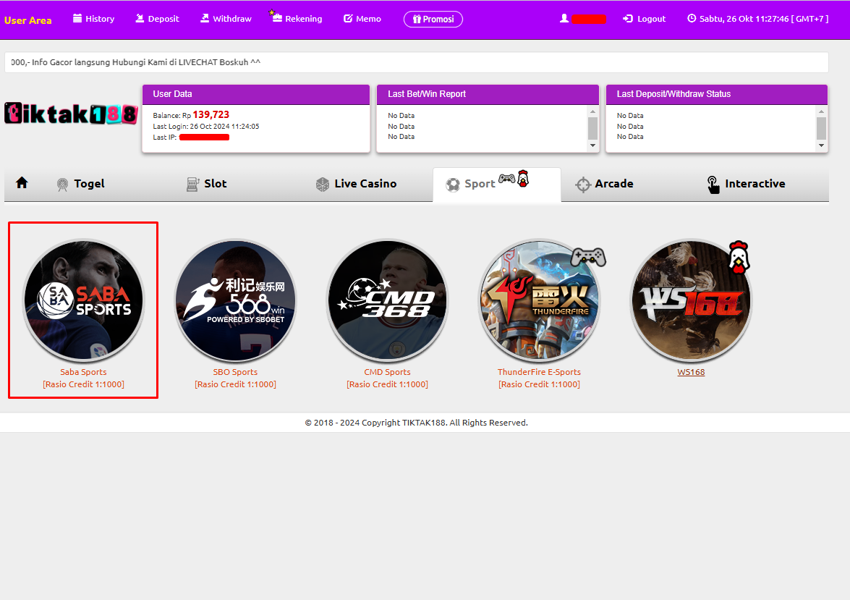Viewport: 850px width, 600px height.
Task: Open History from the top menu
Action: click(x=94, y=18)
